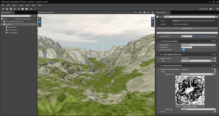
Task: Select the rotate manipulator in viewport
Action: [x=39, y=22]
